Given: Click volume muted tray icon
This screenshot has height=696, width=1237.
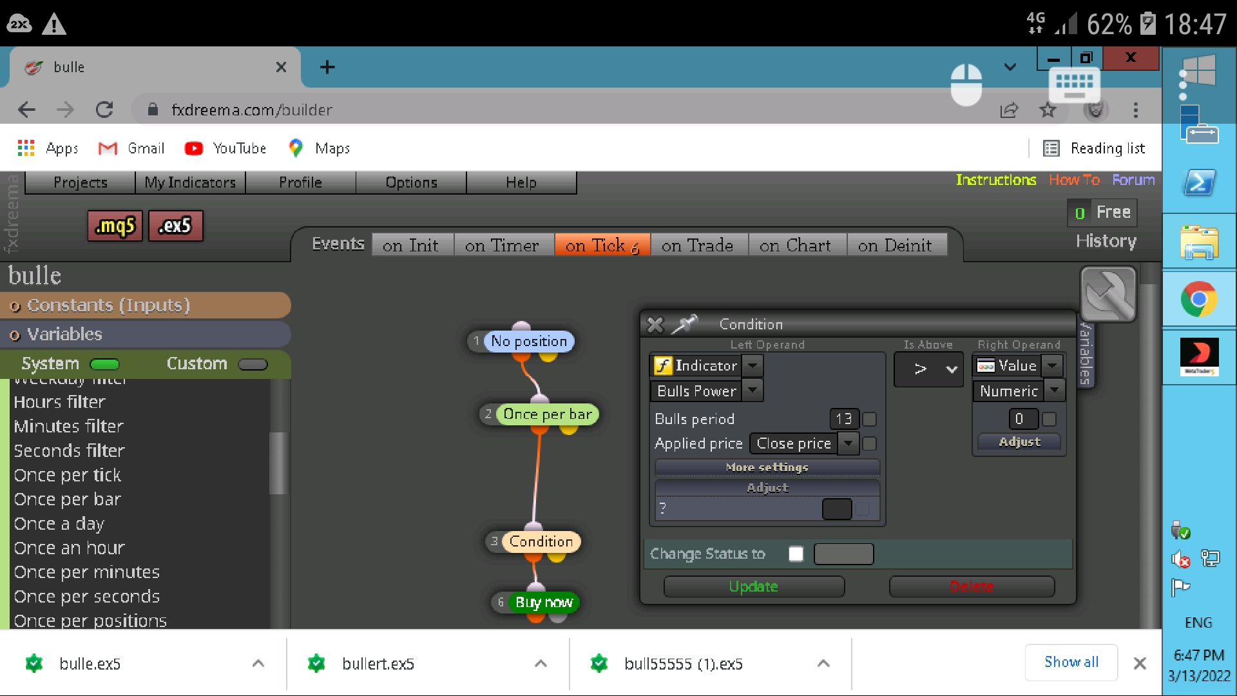Looking at the screenshot, I should pos(1180,559).
